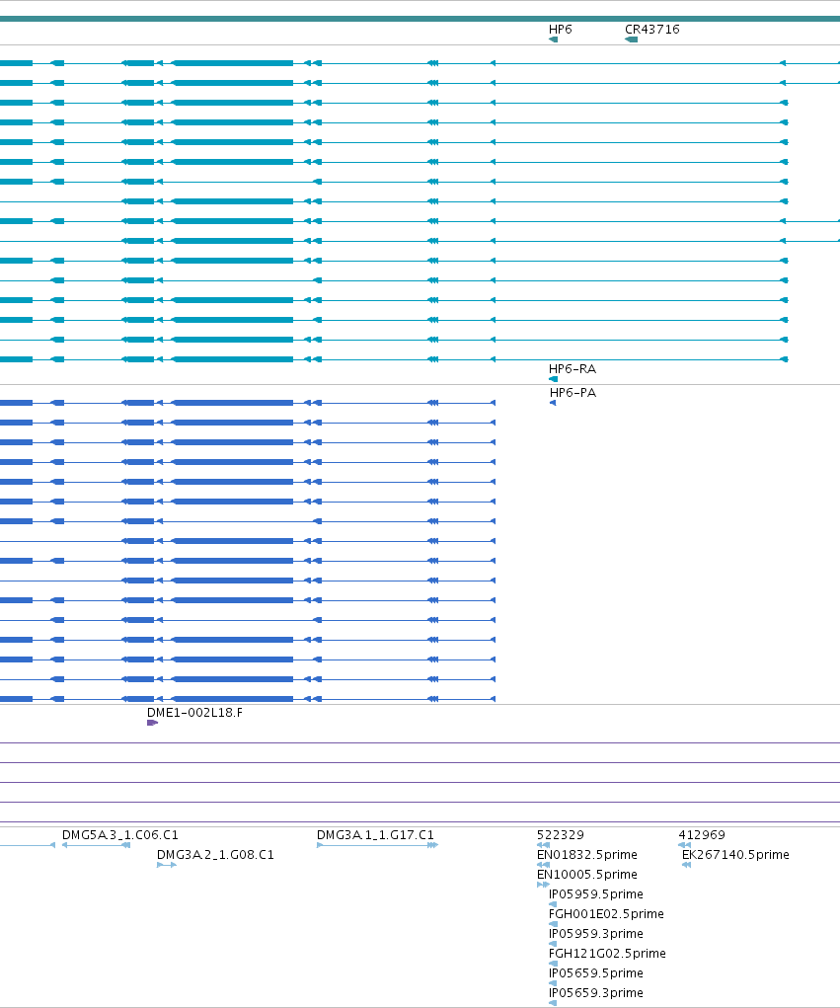The width and height of the screenshot is (840, 1008).
Task: Select the glyph beneath IP05959.5prime
Action: click(553, 904)
